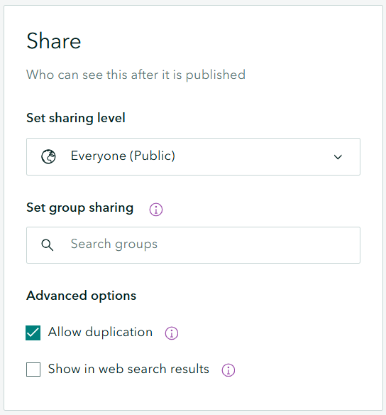Enable Show in web search results checkbox

33,370
